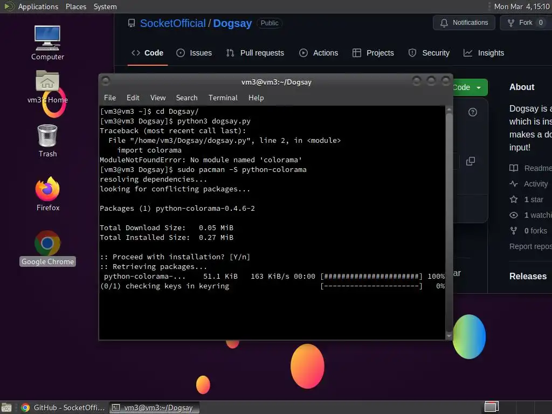The height and width of the screenshot is (414, 552).
Task: Click the terminal window menu icon in title bar
Action: tap(105, 81)
